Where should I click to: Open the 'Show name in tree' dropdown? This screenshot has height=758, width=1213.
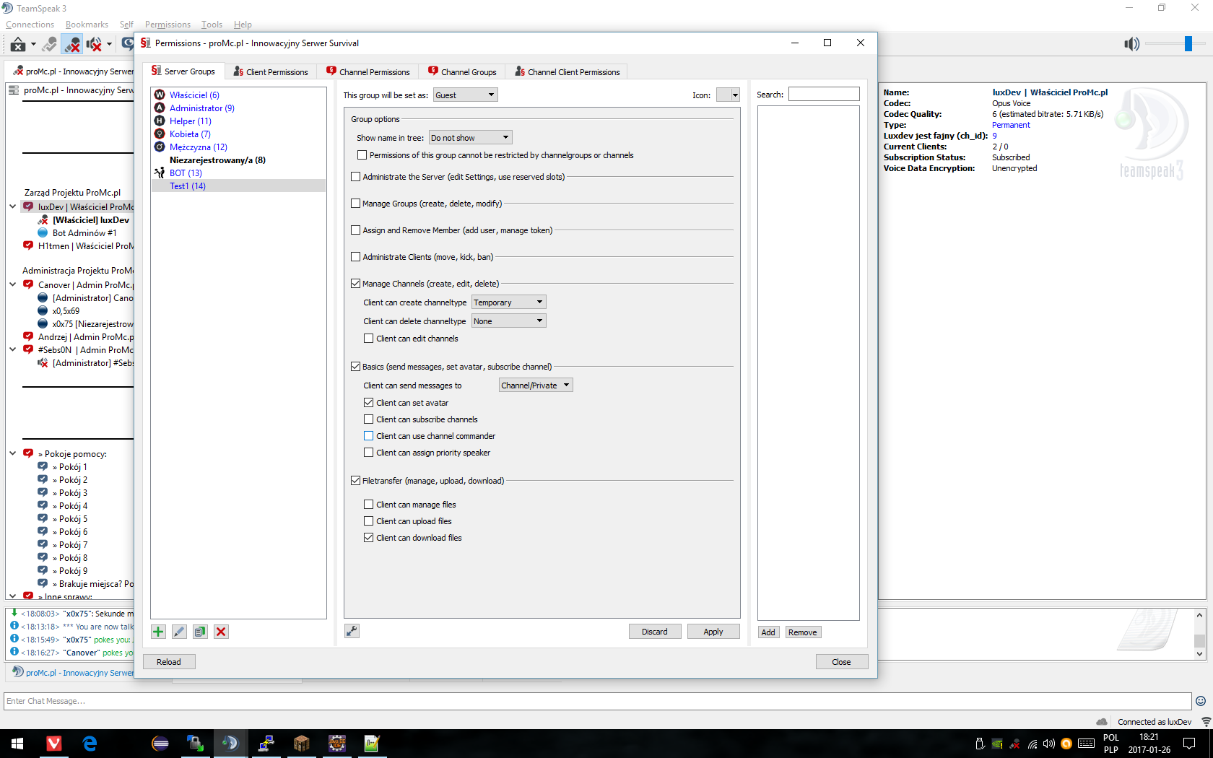click(x=470, y=138)
